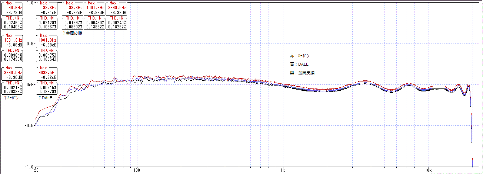Click the ↑金属皮膜 label under the top boxes

coord(73,33)
